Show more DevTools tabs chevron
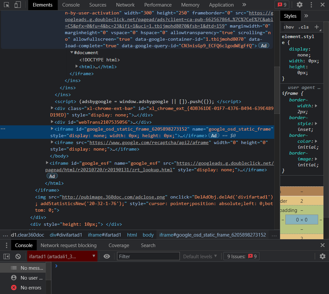Screen dimensions: 329x294 coord(244,5)
